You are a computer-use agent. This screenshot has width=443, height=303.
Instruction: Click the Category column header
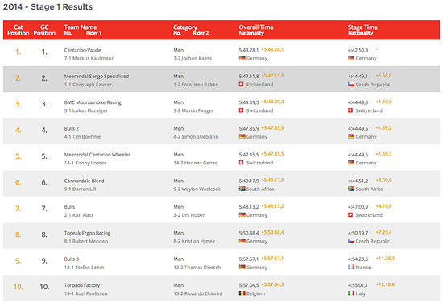pos(185,27)
